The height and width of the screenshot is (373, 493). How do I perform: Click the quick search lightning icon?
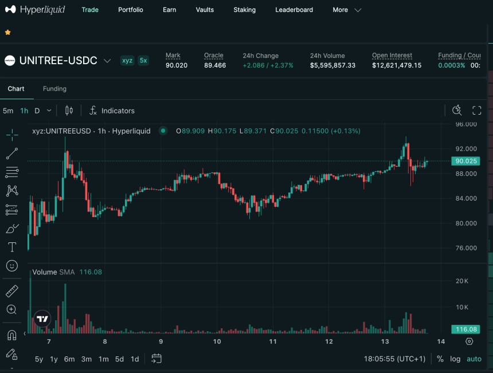click(x=457, y=111)
